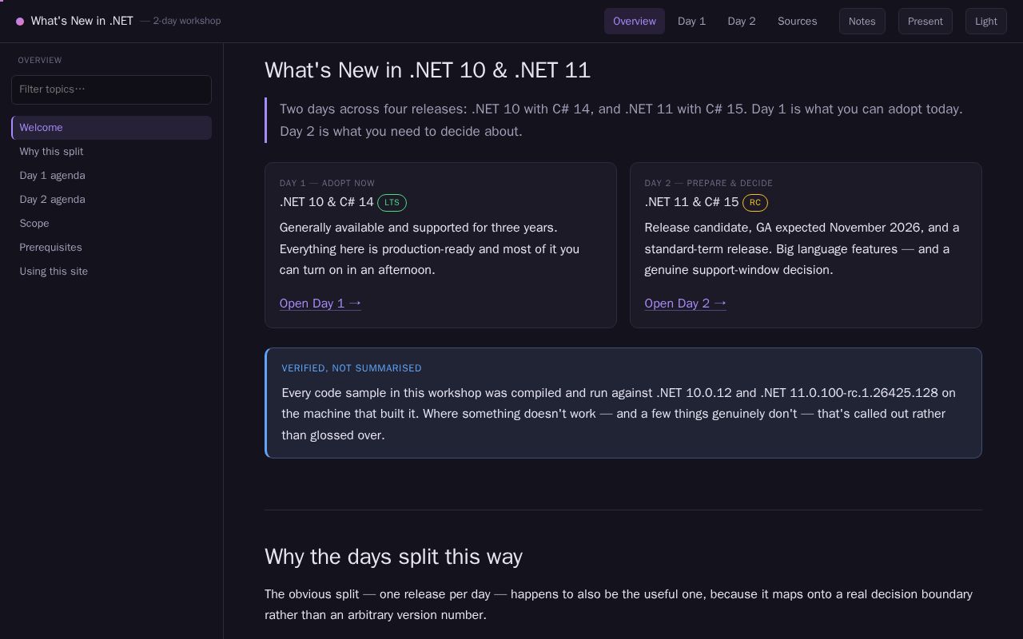Image resolution: width=1023 pixels, height=639 pixels.
Task: Click the .NET 11 & C# 15 card title
Action: [x=692, y=202]
